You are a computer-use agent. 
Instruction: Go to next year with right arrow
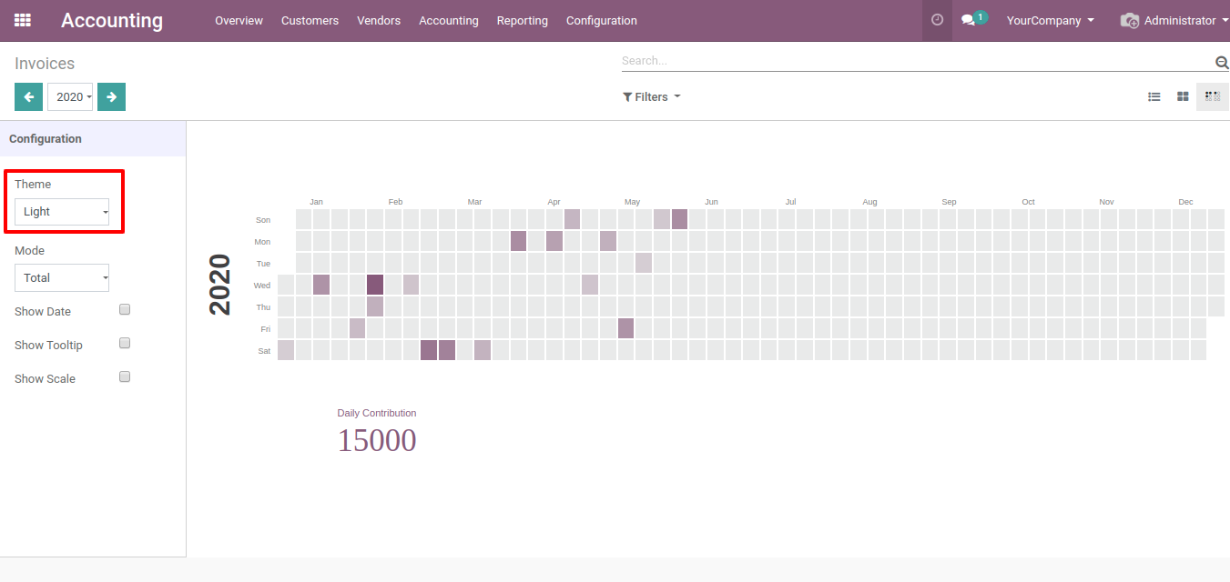111,96
